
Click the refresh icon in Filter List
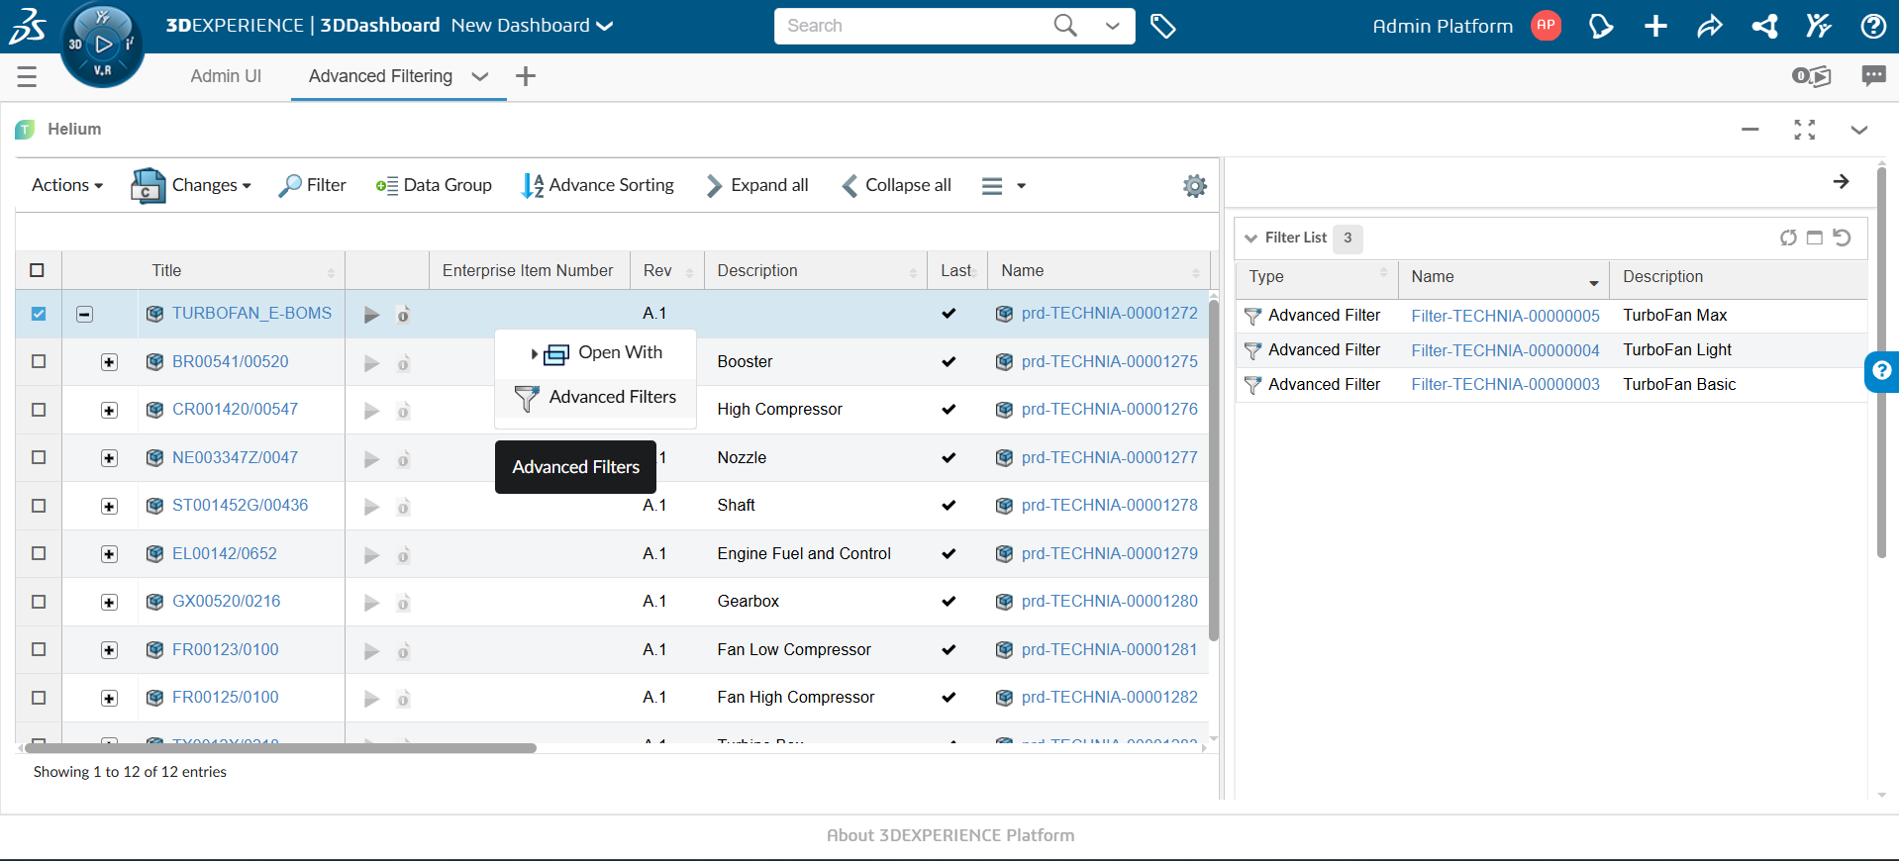coord(1787,238)
